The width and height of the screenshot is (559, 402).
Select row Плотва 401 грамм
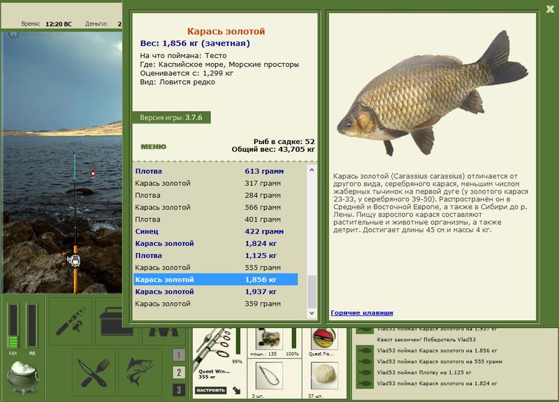[215, 220]
